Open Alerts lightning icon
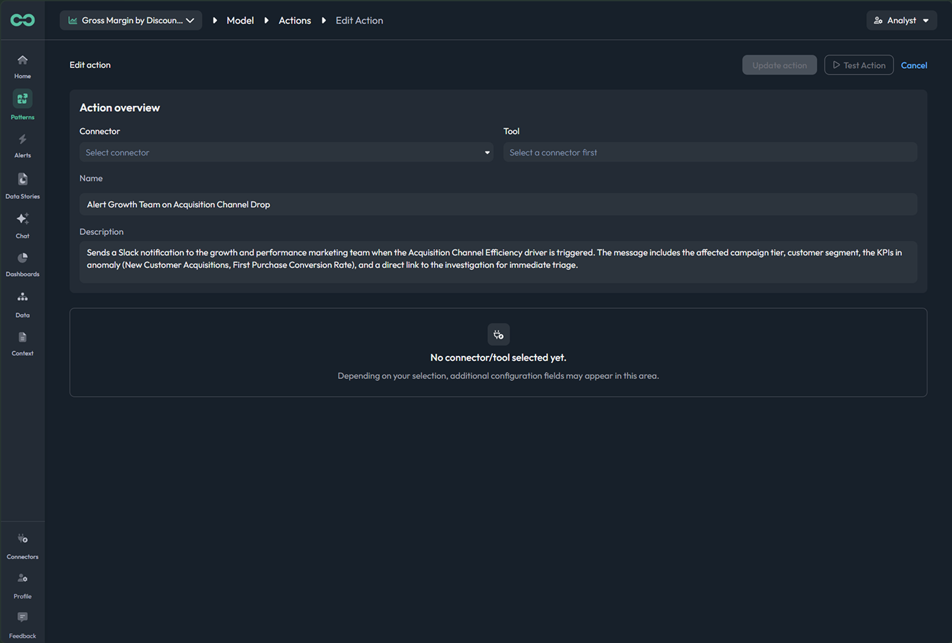952x643 pixels. (22, 140)
